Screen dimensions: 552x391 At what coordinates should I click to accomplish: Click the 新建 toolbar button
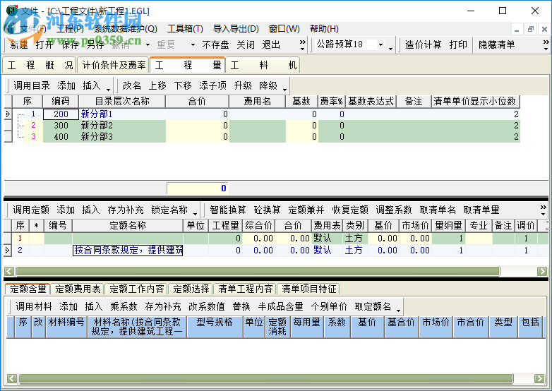[18, 44]
